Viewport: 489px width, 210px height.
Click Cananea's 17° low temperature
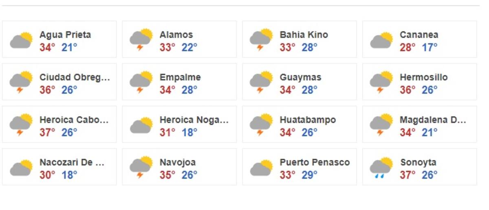pyautogui.click(x=430, y=47)
